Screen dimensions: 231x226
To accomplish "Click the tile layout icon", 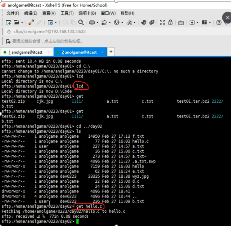I will (x=204, y=22).
